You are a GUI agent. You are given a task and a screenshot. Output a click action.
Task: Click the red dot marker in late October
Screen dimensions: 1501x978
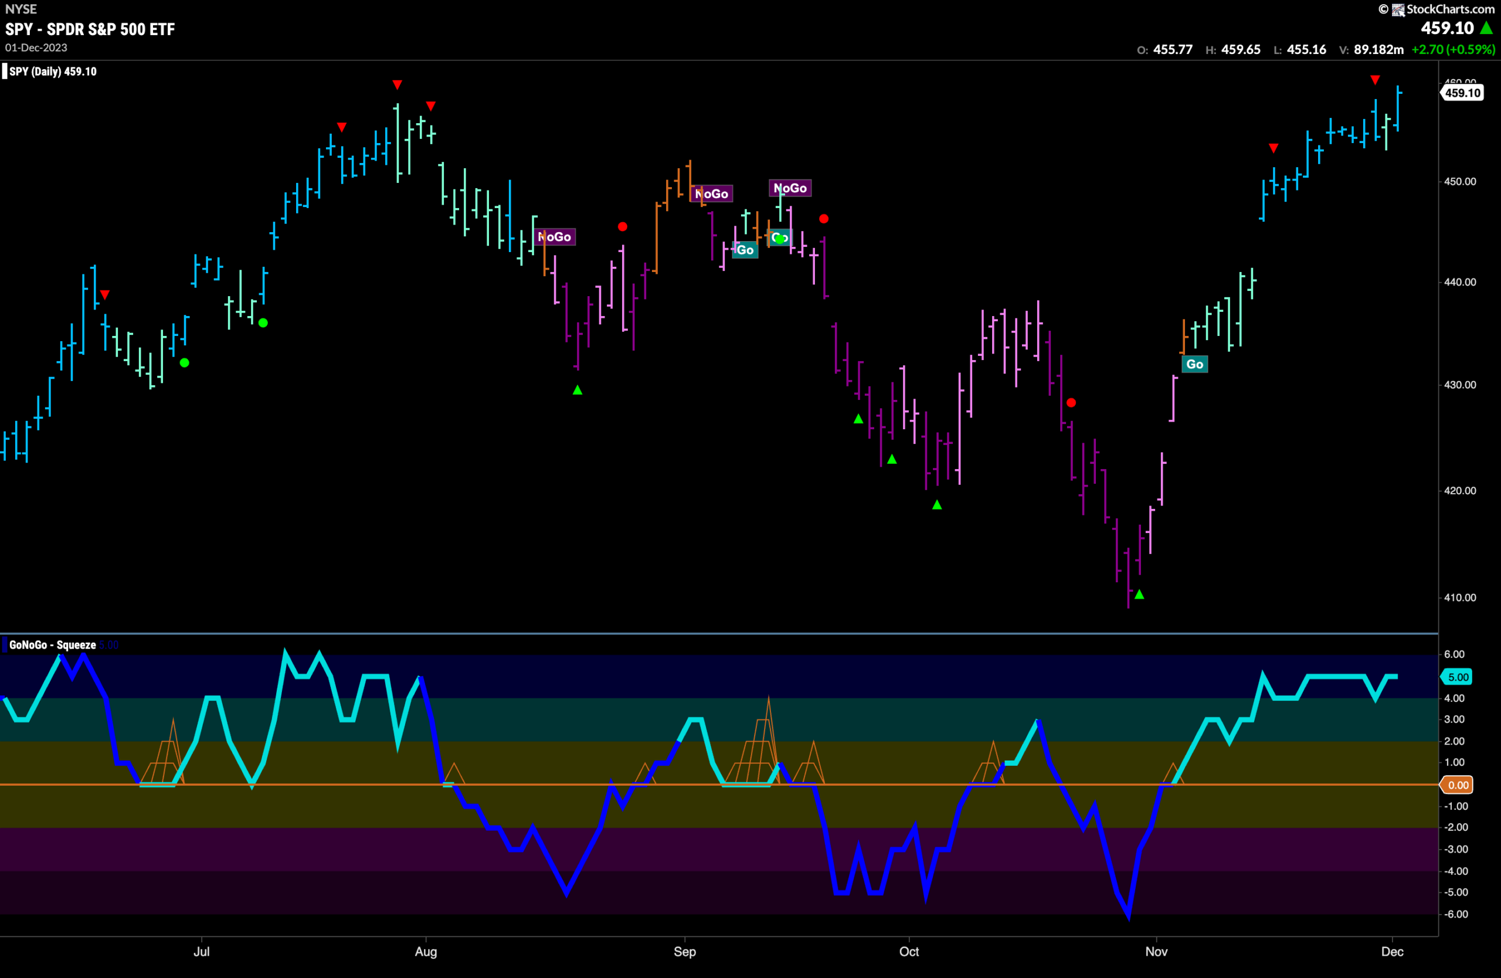coord(1071,402)
